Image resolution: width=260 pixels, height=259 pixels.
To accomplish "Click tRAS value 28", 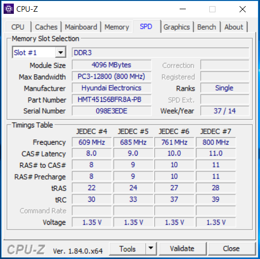I will (x=216, y=188).
